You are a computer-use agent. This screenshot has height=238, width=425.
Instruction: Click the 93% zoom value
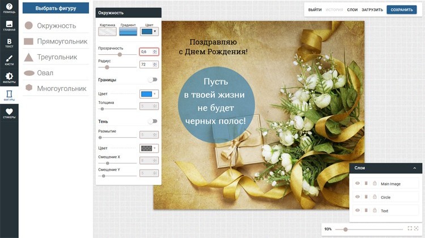pyautogui.click(x=328, y=229)
